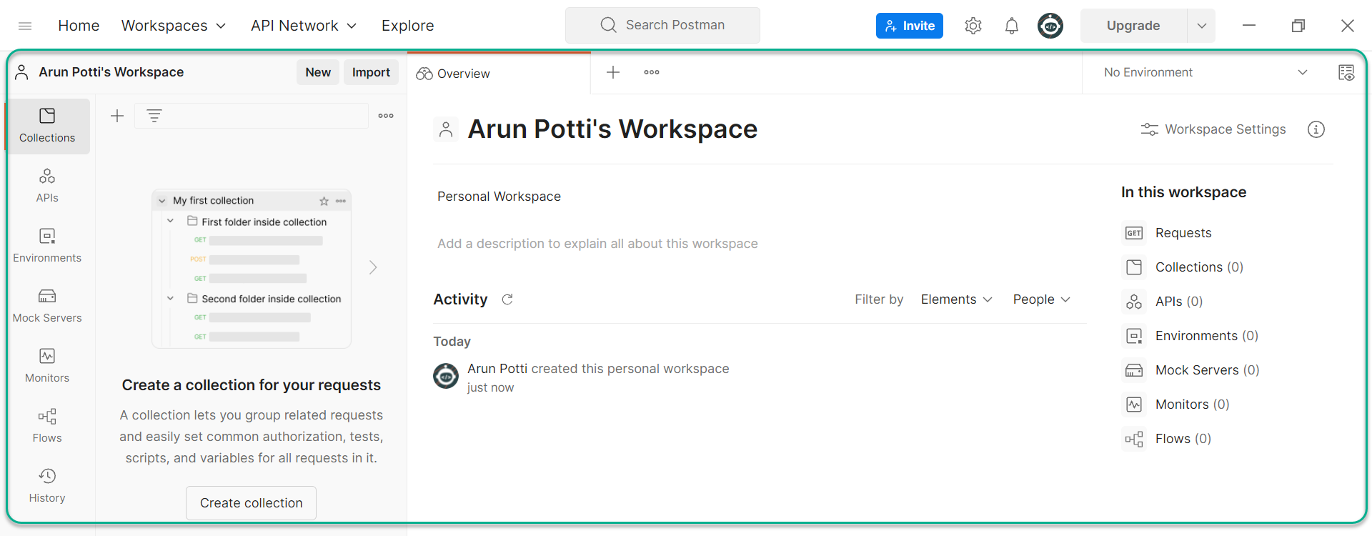
Task: Click Requests icon in workspace list
Action: [x=1134, y=233]
